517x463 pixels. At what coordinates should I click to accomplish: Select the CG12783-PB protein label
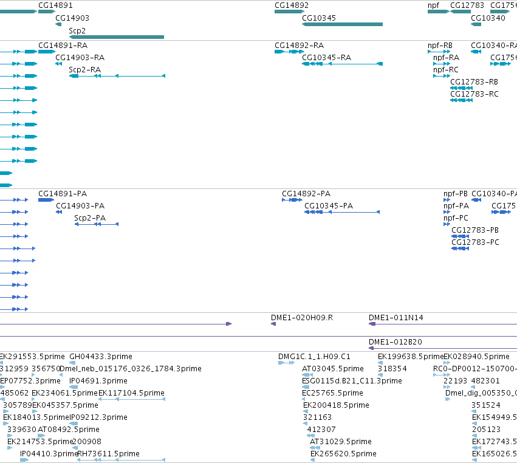[475, 230]
